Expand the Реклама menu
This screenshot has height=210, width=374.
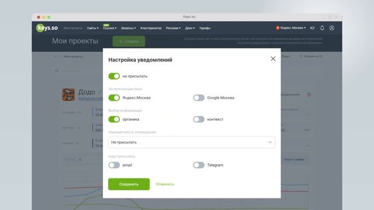tap(173, 28)
